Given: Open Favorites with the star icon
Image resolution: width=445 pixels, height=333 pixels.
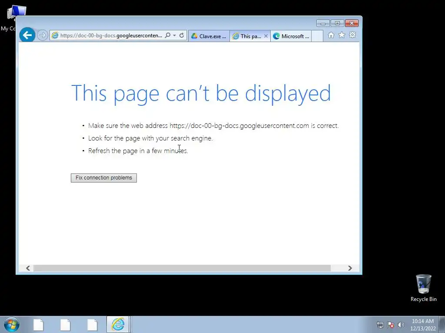Looking at the screenshot, I should pos(342,35).
